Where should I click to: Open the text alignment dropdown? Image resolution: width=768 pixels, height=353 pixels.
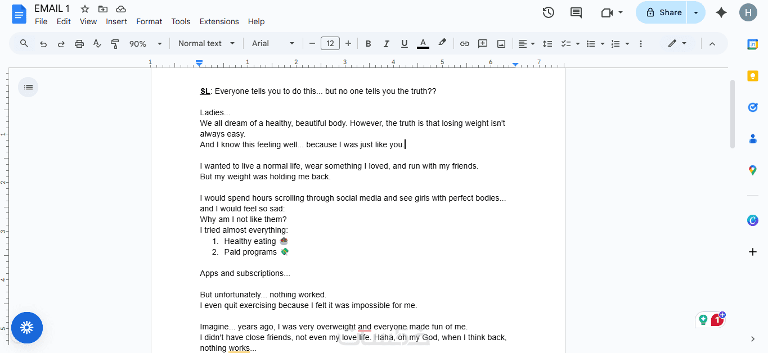pos(527,43)
